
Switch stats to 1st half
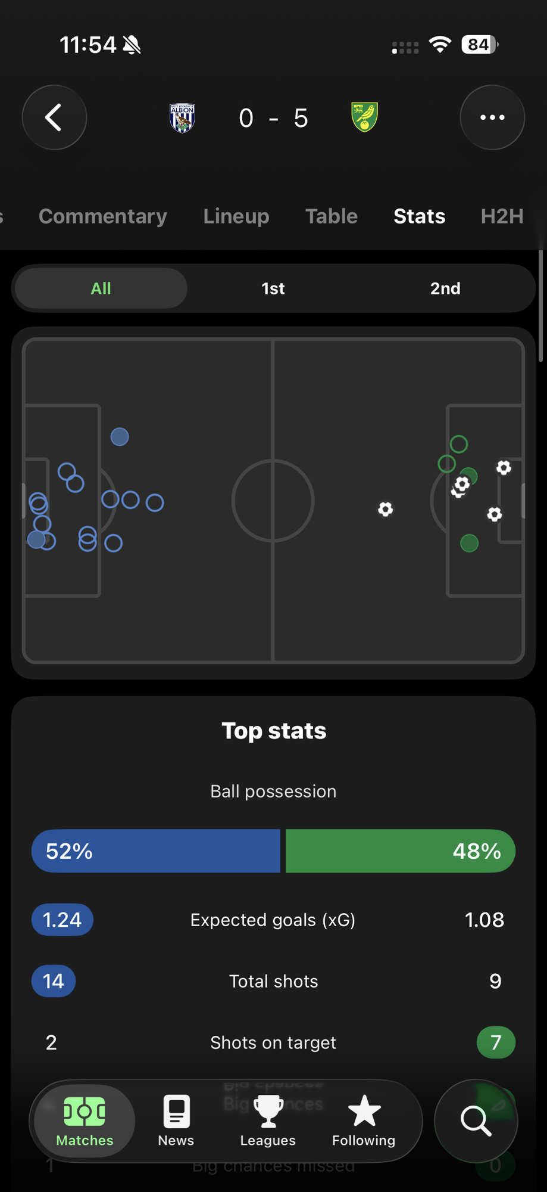tap(273, 288)
